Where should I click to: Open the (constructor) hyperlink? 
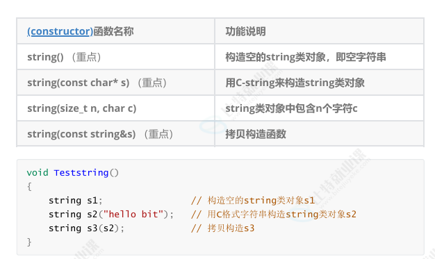pos(60,31)
